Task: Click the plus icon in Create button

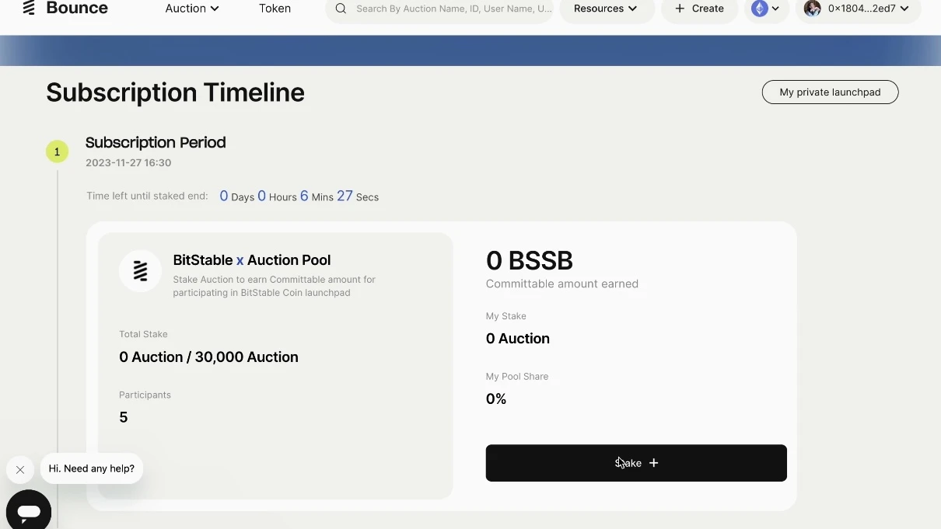Action: pos(680,9)
